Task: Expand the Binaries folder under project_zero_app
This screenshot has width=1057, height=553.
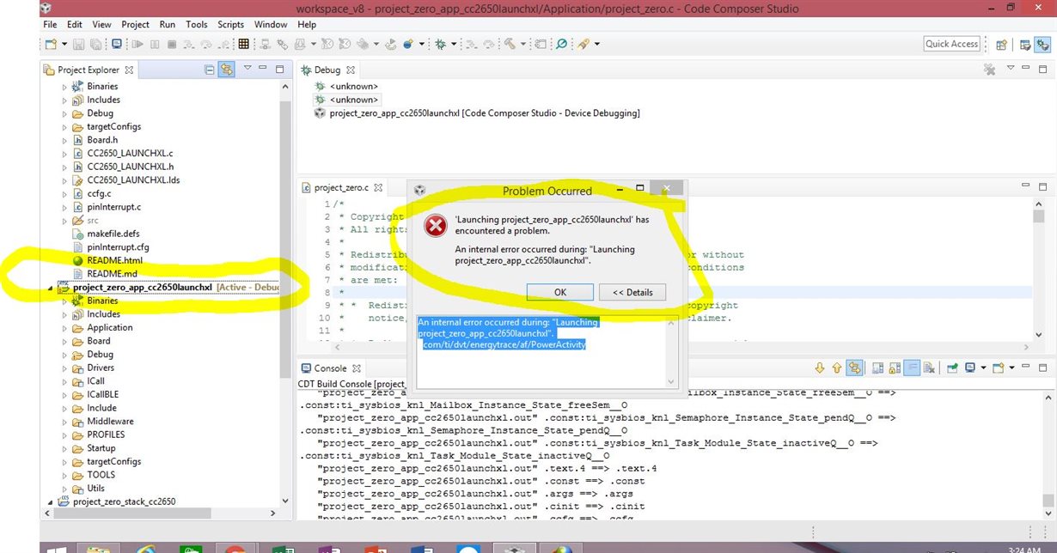Action: point(64,301)
